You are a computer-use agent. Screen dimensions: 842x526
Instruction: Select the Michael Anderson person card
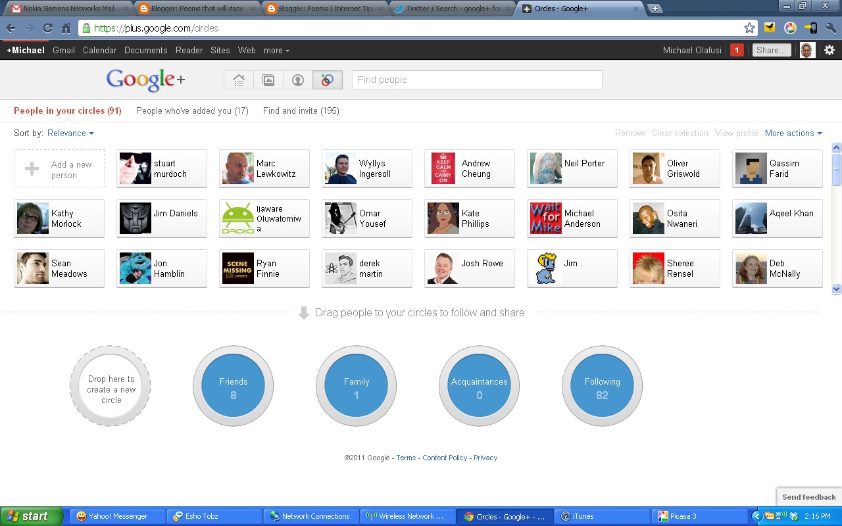point(572,218)
